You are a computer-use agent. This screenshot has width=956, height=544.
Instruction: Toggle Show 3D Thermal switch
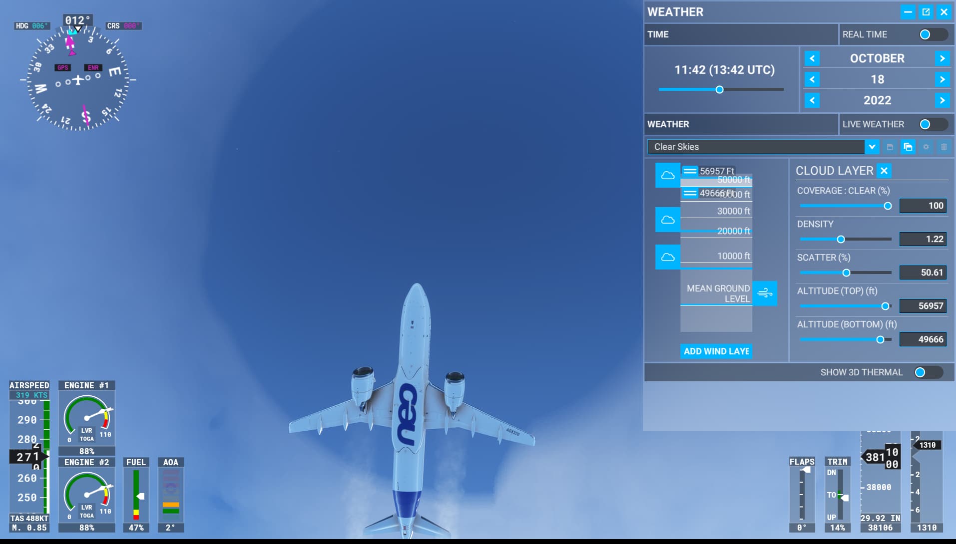tap(928, 372)
